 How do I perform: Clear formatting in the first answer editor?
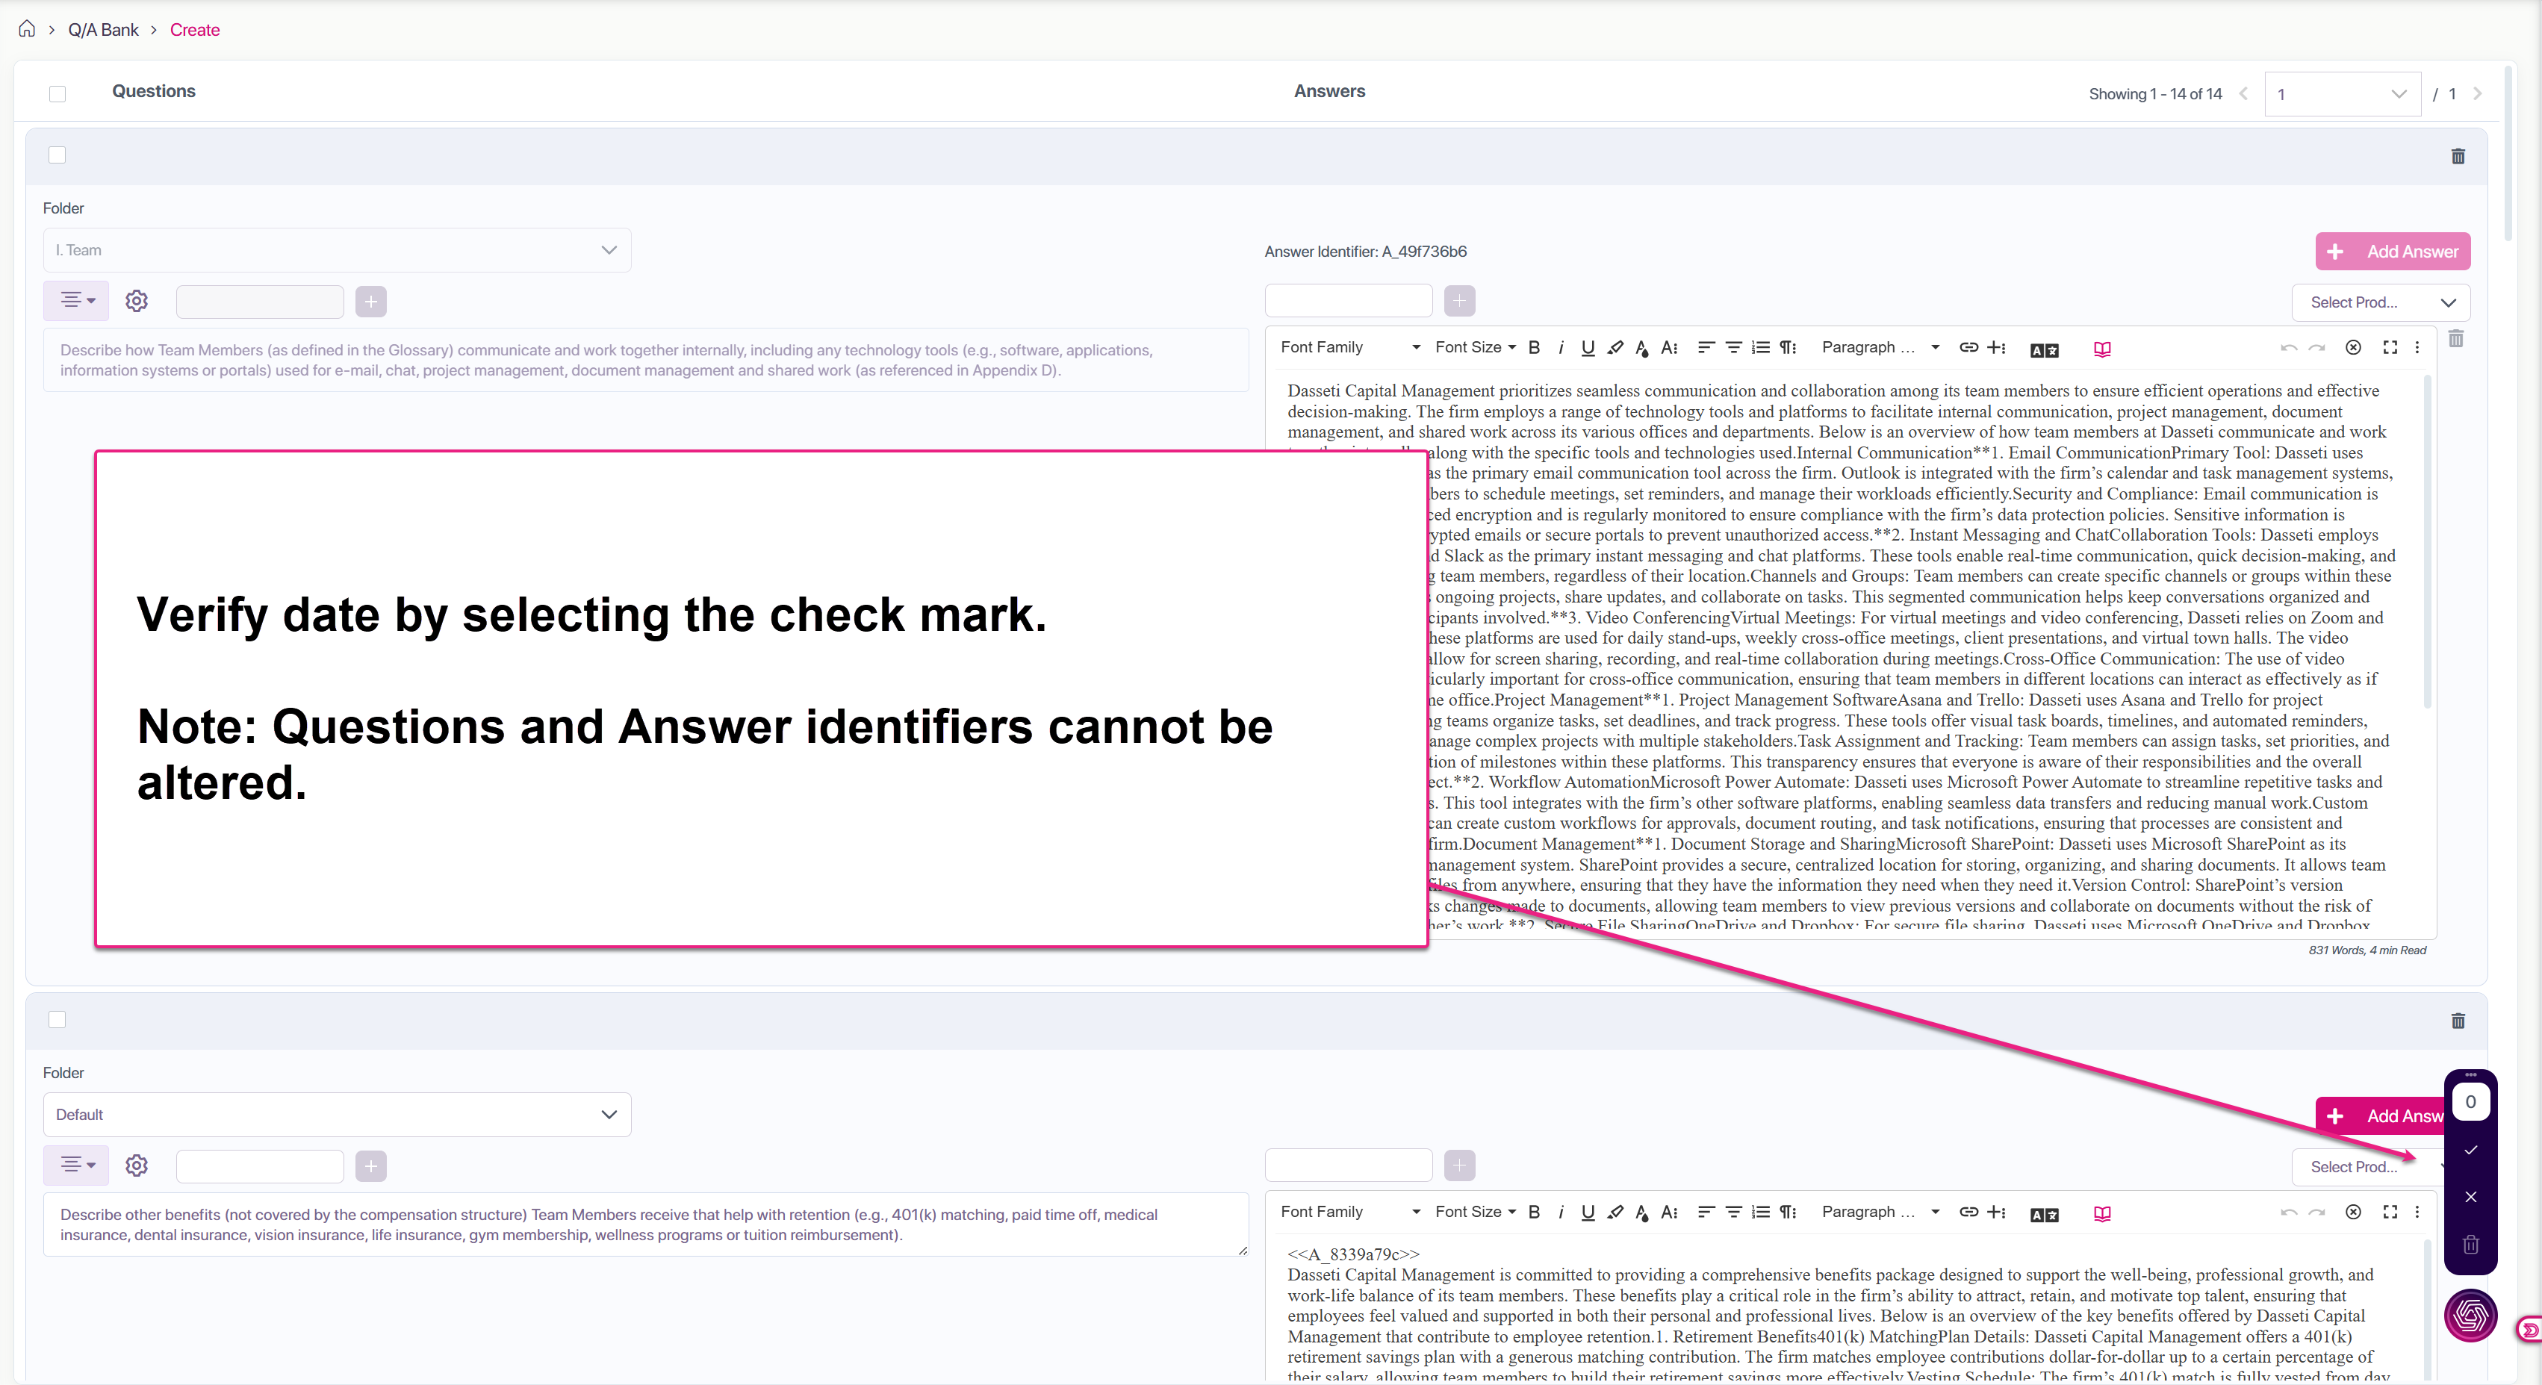pos(2352,347)
